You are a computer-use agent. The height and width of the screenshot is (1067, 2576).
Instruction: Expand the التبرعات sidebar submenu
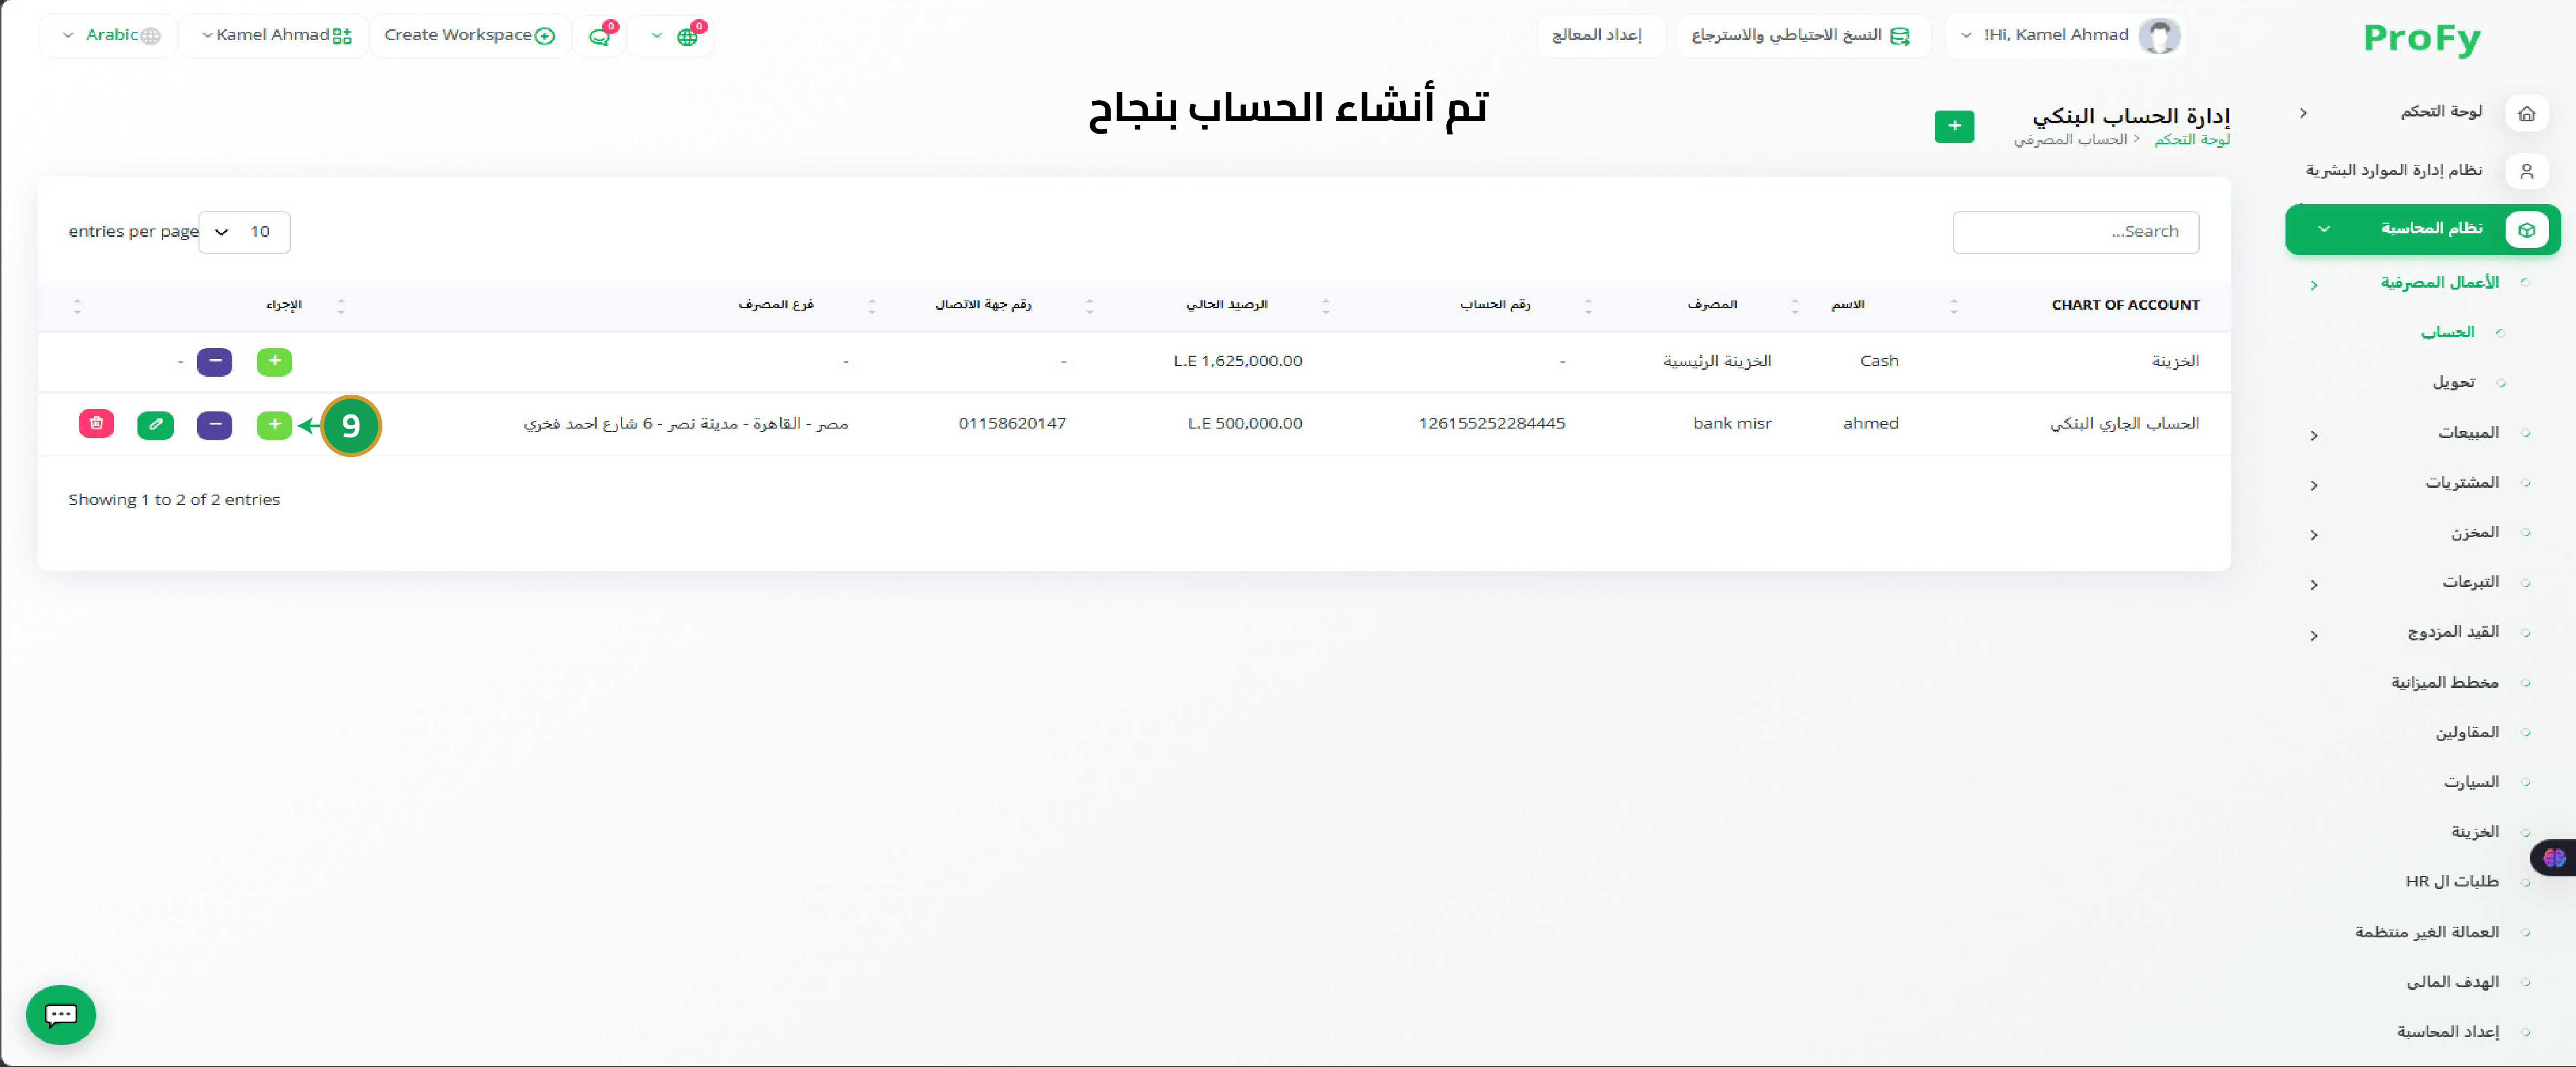[2314, 585]
